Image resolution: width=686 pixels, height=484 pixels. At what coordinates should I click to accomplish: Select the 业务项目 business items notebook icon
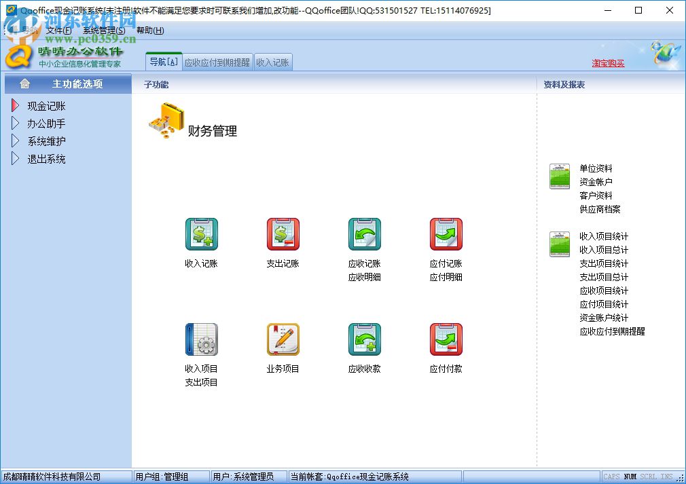(x=283, y=339)
